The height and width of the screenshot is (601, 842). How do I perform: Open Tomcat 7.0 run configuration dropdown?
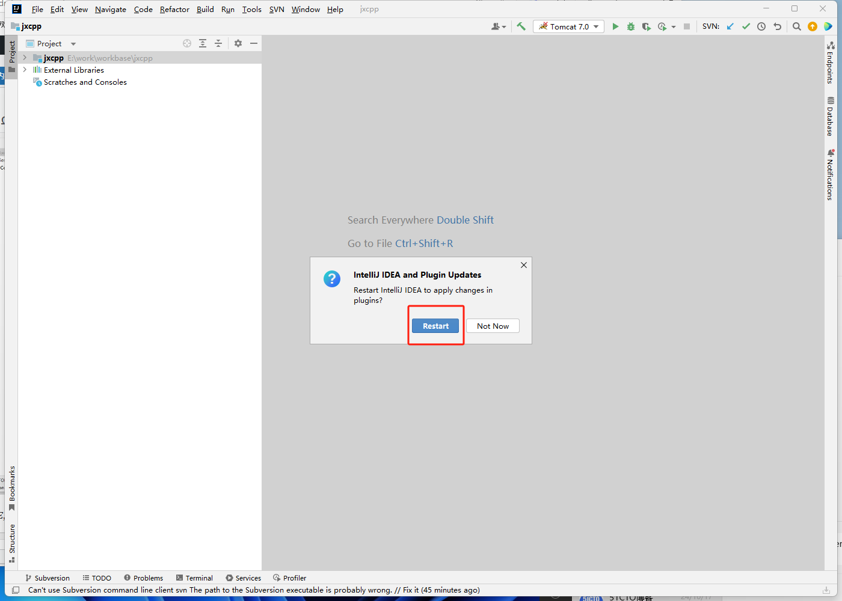click(568, 26)
